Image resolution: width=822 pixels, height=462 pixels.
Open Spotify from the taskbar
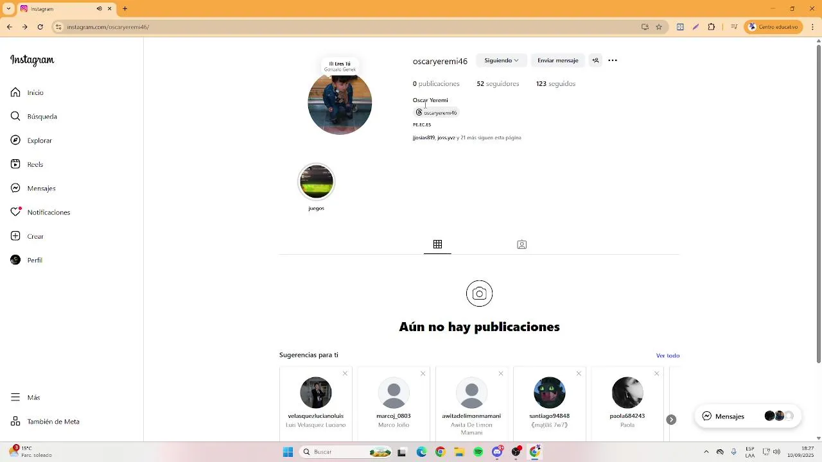[478, 452]
